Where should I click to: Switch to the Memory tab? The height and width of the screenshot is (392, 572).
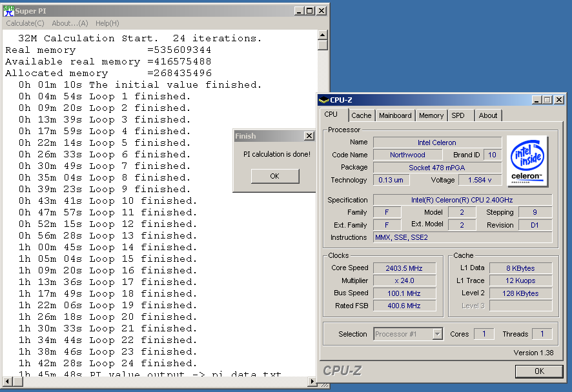[431, 115]
